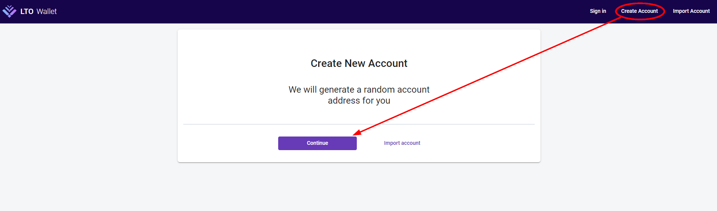
Task: Click the "Create New Account" heading
Action: coord(359,63)
